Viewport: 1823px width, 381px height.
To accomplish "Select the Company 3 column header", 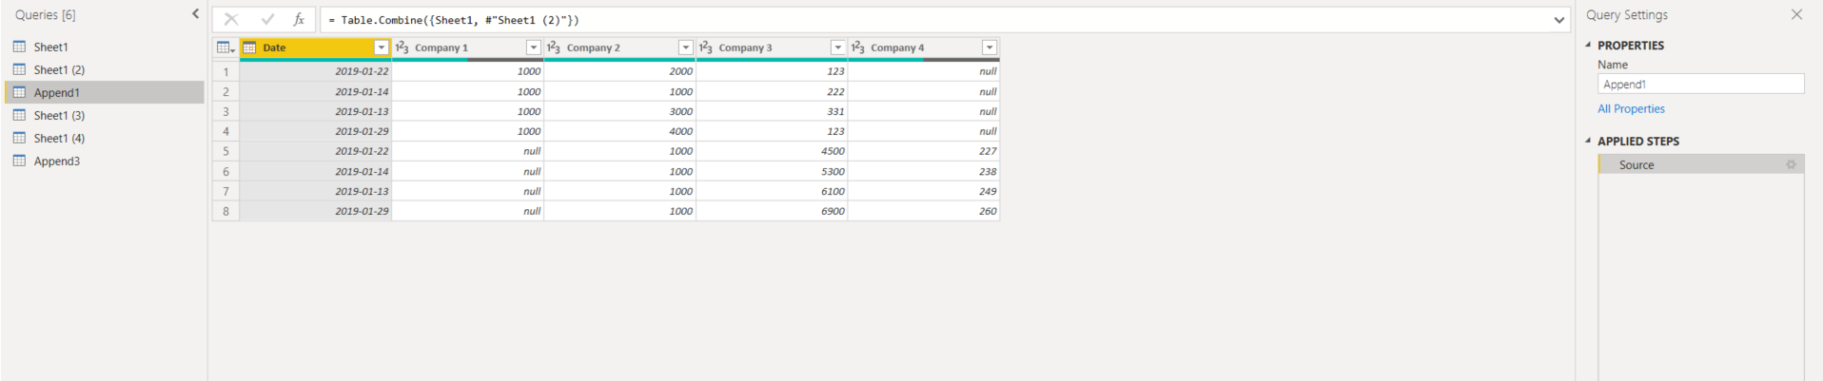I will coord(772,48).
